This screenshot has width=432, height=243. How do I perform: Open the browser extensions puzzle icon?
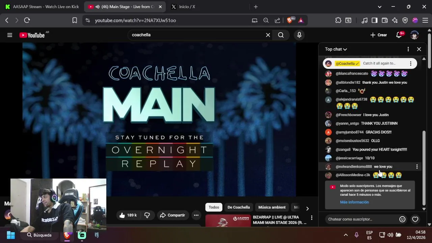(x=338, y=20)
